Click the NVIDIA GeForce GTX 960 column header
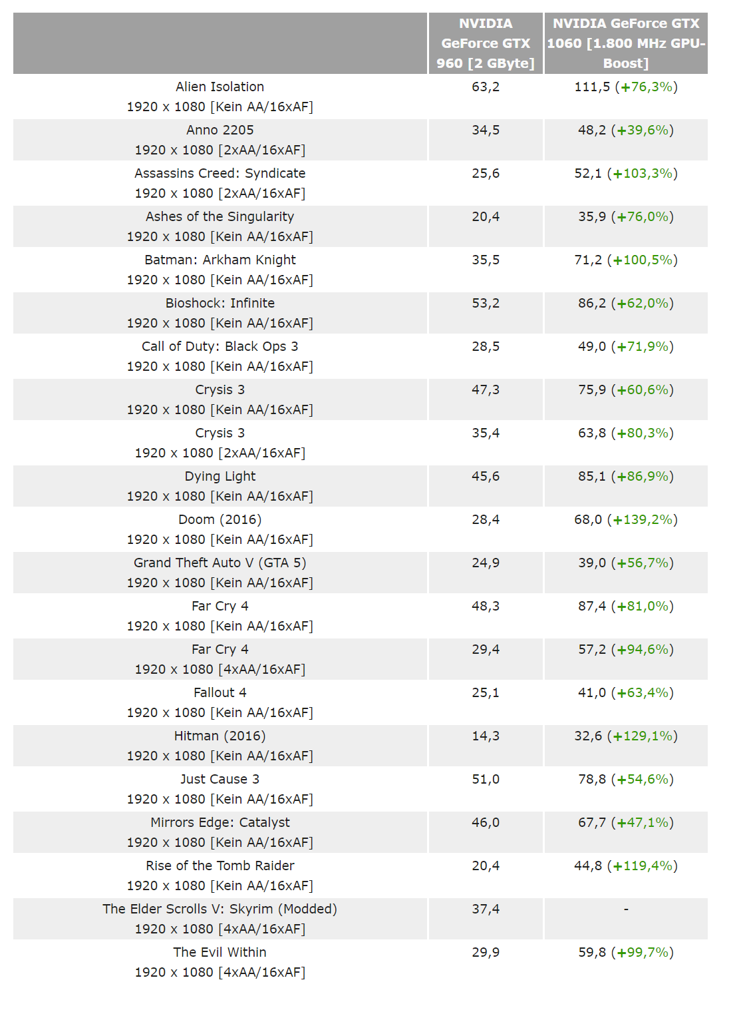Viewport: 743px width, 1016px height. [x=486, y=43]
